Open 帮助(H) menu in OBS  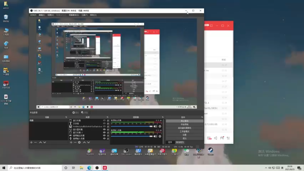point(93,15)
